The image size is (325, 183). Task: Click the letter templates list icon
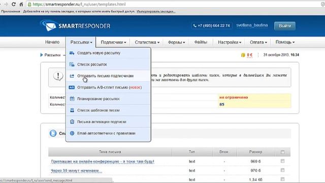(72, 110)
